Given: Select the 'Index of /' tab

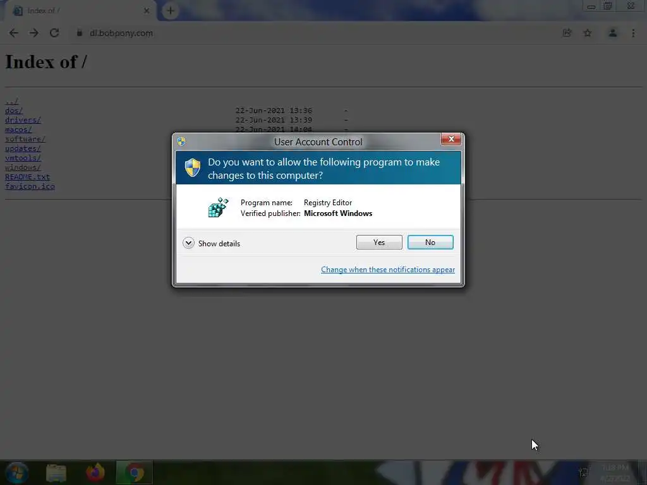Looking at the screenshot, I should click(80, 11).
